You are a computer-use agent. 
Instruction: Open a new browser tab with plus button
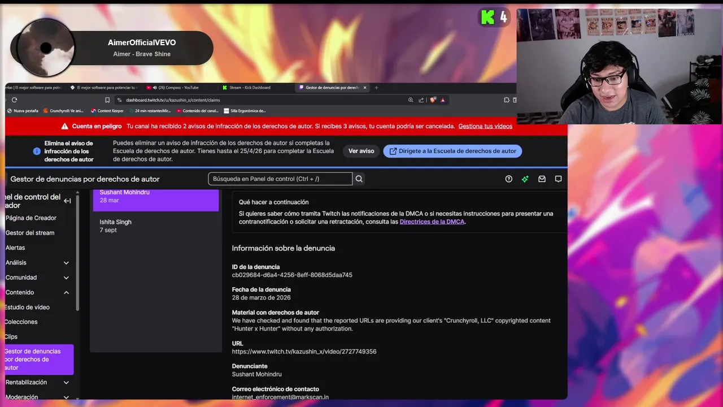pyautogui.click(x=376, y=88)
